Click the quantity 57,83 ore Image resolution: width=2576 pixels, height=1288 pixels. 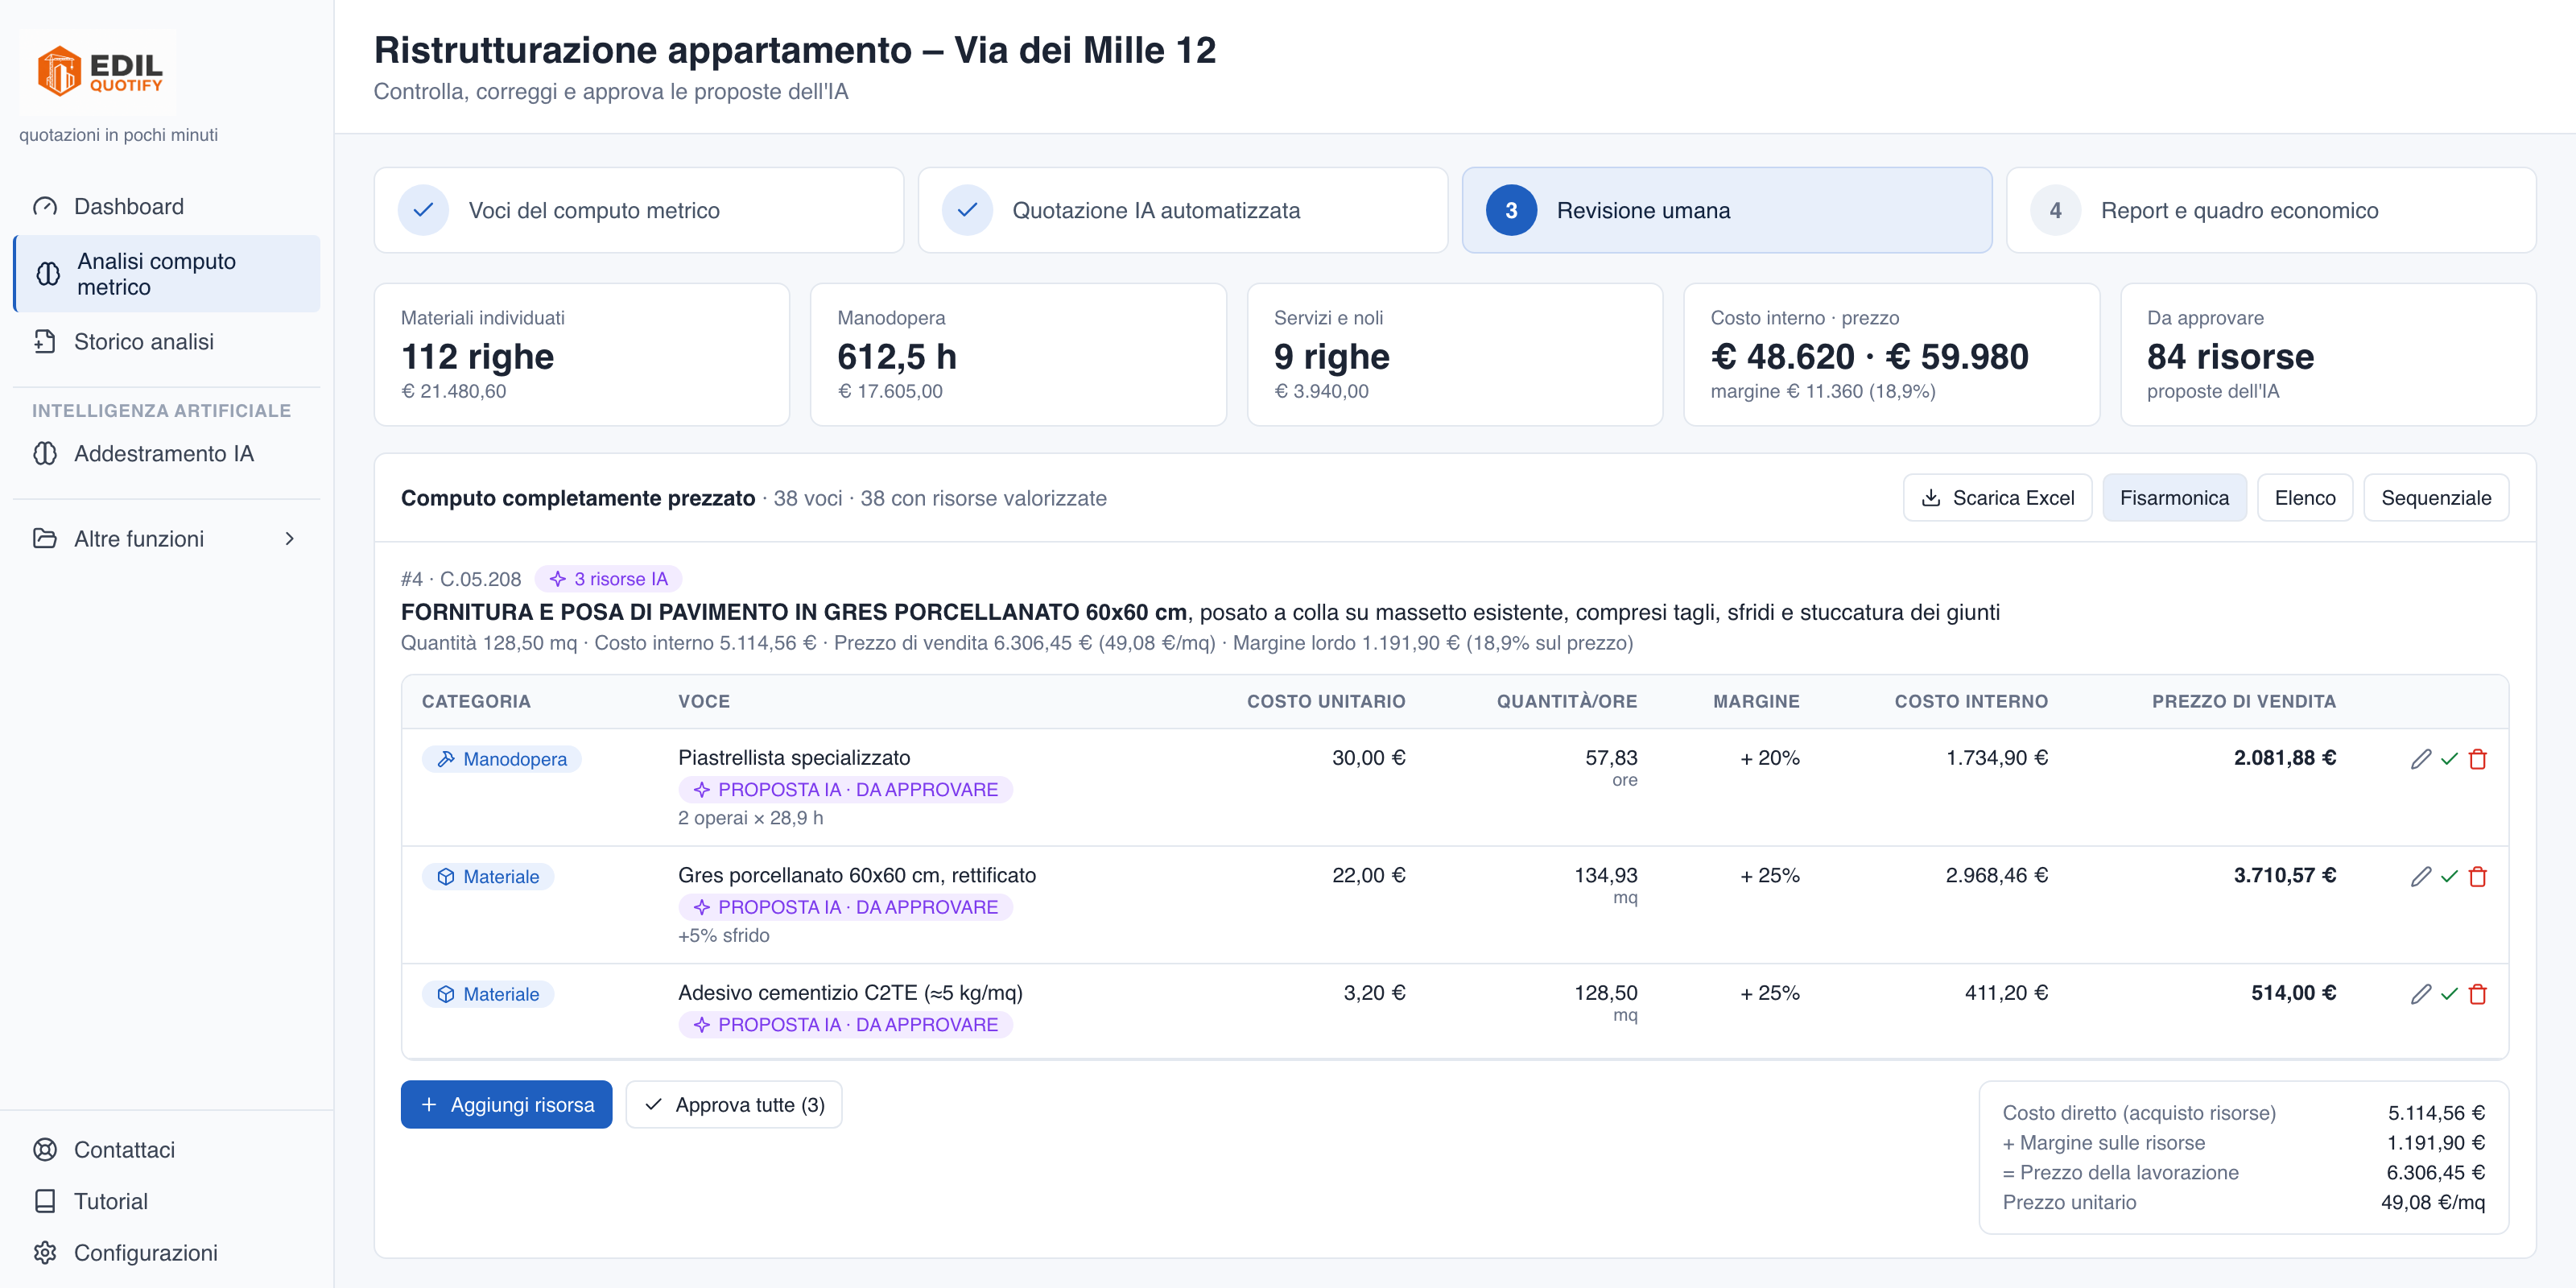[x=1611, y=767]
